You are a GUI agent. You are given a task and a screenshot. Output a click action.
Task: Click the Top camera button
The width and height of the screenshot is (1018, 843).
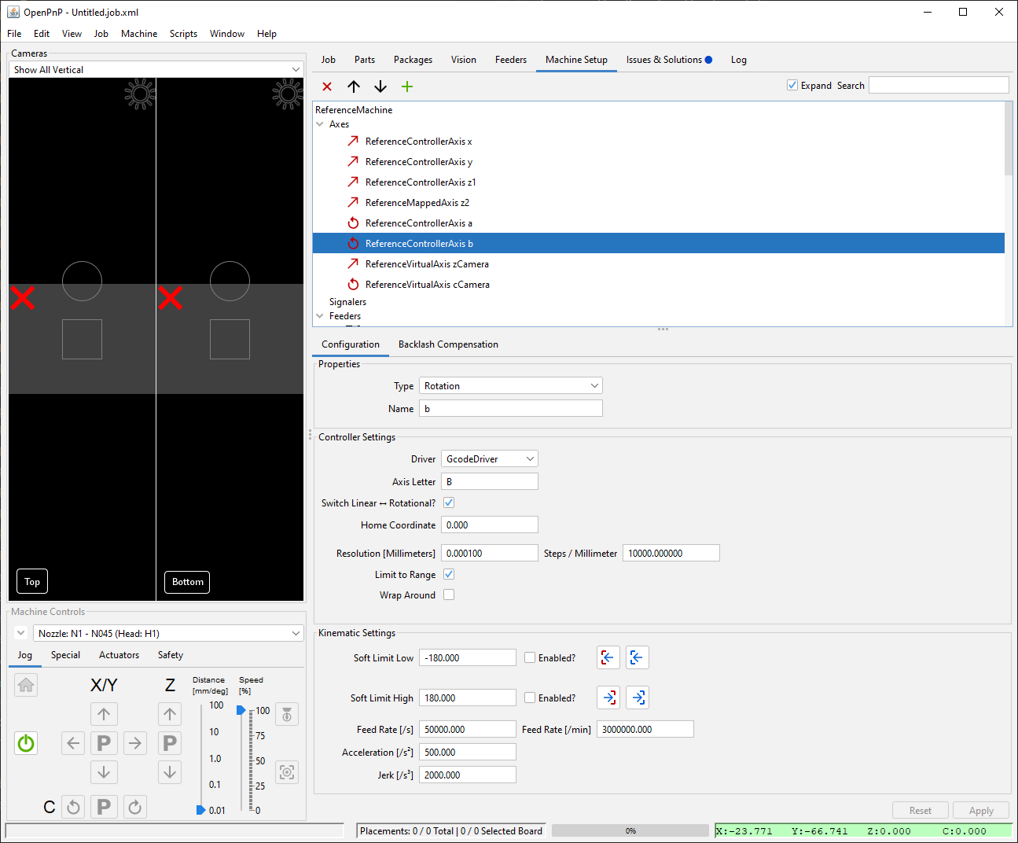pyautogui.click(x=32, y=582)
